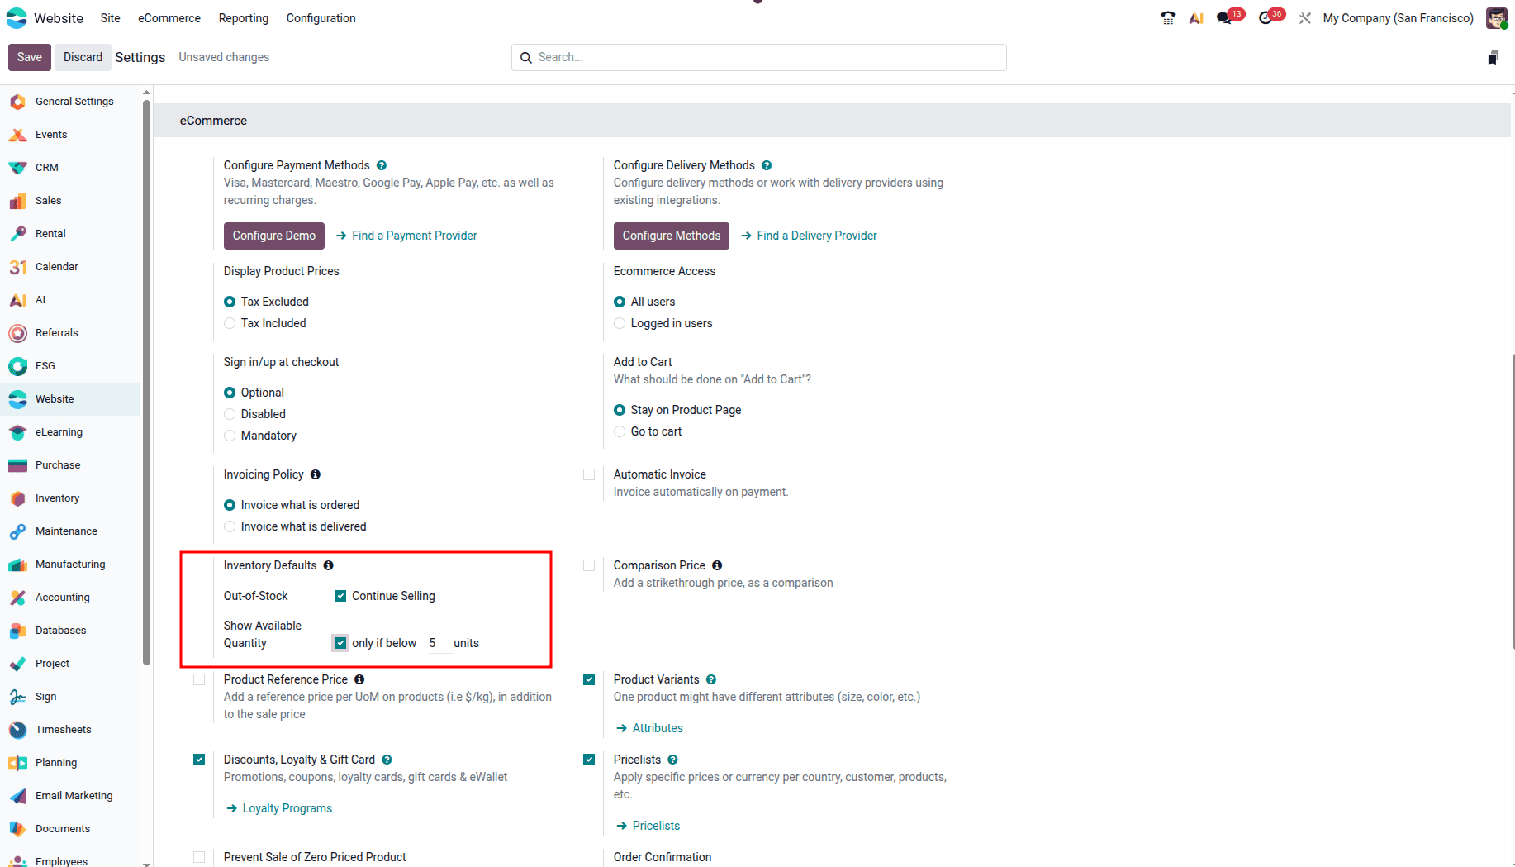Click the Save button
The height and width of the screenshot is (867, 1515).
tap(30, 57)
